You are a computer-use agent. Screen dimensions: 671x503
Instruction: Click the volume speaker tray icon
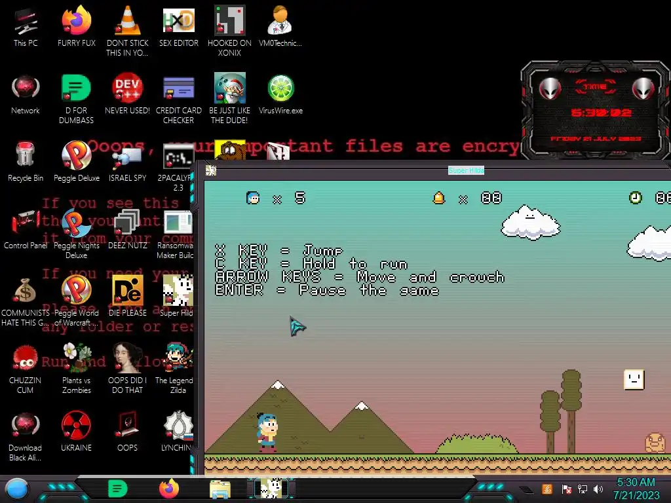(598, 489)
